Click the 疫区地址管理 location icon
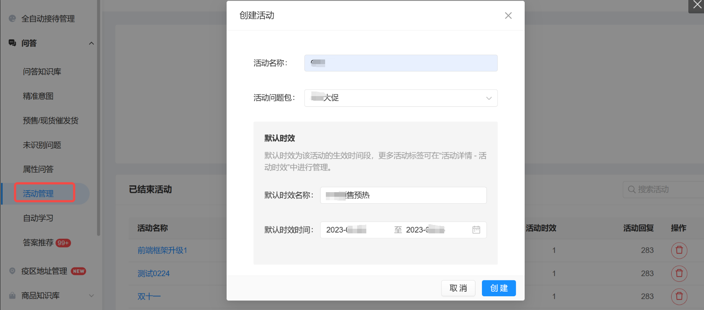 pos(12,271)
